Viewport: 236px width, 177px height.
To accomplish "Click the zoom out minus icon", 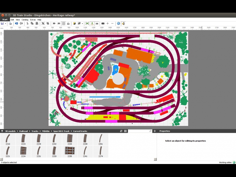I will pos(112,23).
